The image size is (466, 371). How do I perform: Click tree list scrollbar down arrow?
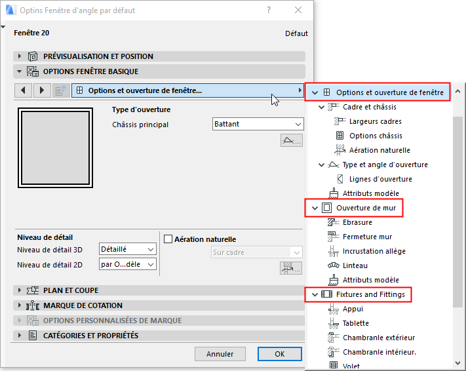click(457, 362)
